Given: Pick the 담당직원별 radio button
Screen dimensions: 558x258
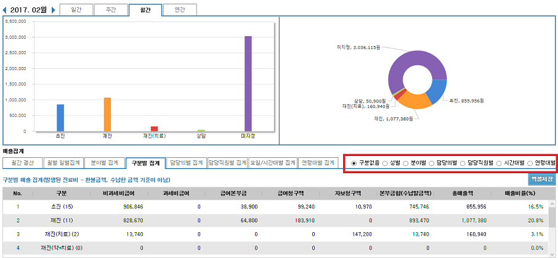Looking at the screenshot, I should pyautogui.click(x=463, y=163).
